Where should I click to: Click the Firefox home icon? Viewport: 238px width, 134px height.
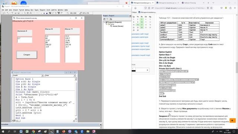(x=135, y=8)
